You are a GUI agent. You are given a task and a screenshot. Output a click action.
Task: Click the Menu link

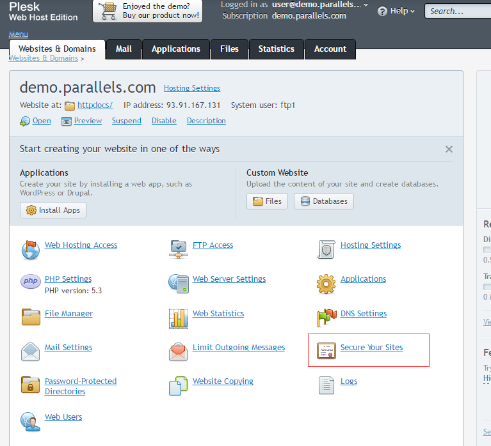(19, 34)
